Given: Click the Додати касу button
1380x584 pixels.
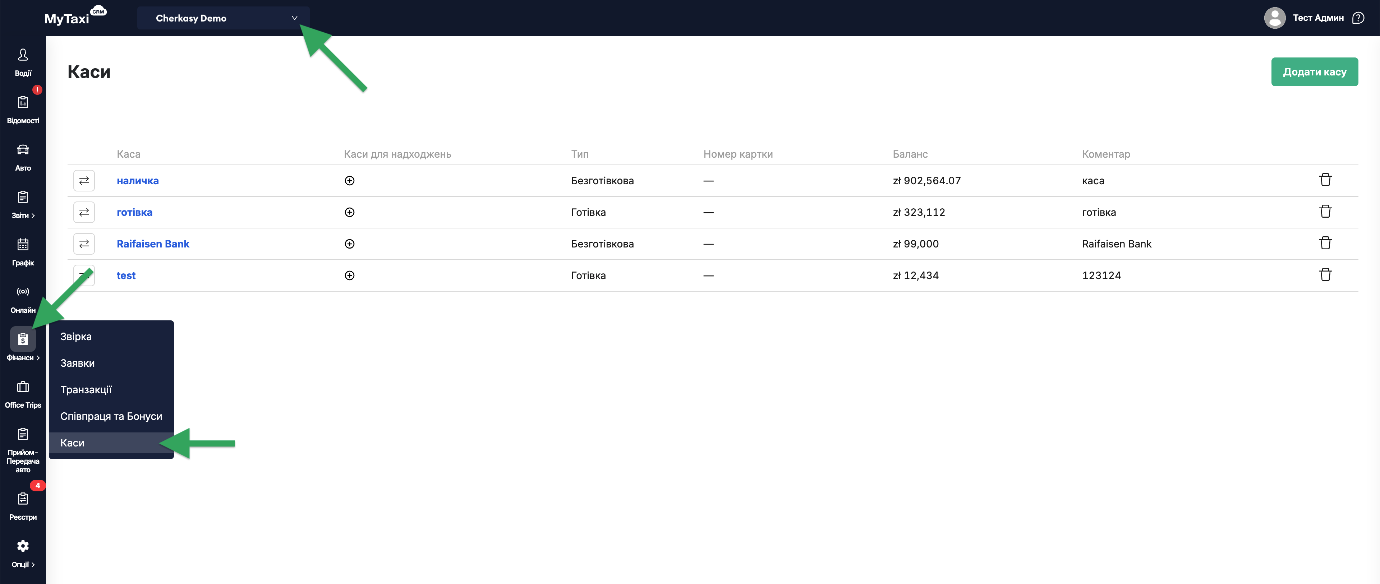Looking at the screenshot, I should [x=1314, y=72].
